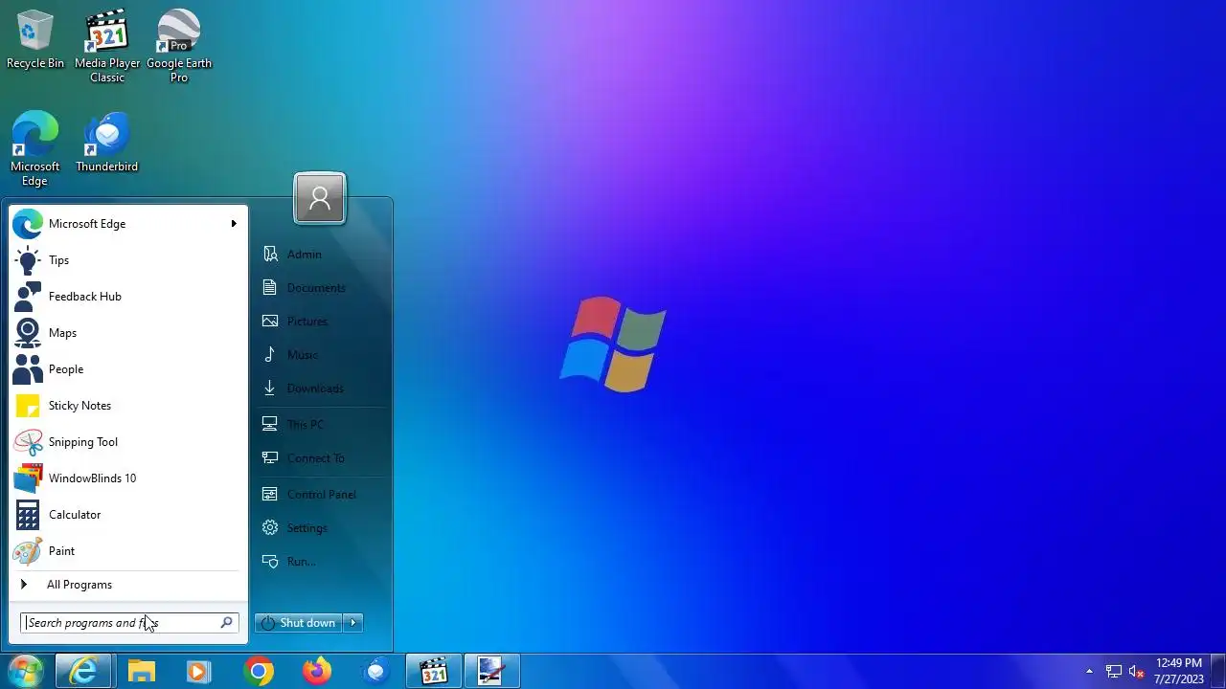This screenshot has height=689, width=1226.
Task: Open Documents from Start menu
Action: (x=321, y=288)
